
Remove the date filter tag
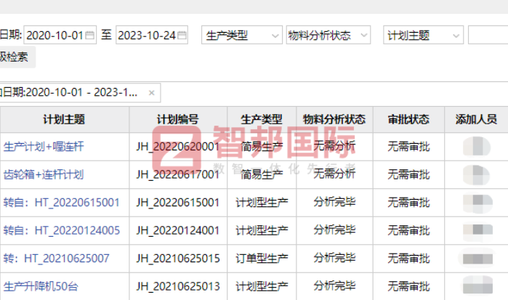pyautogui.click(x=151, y=93)
